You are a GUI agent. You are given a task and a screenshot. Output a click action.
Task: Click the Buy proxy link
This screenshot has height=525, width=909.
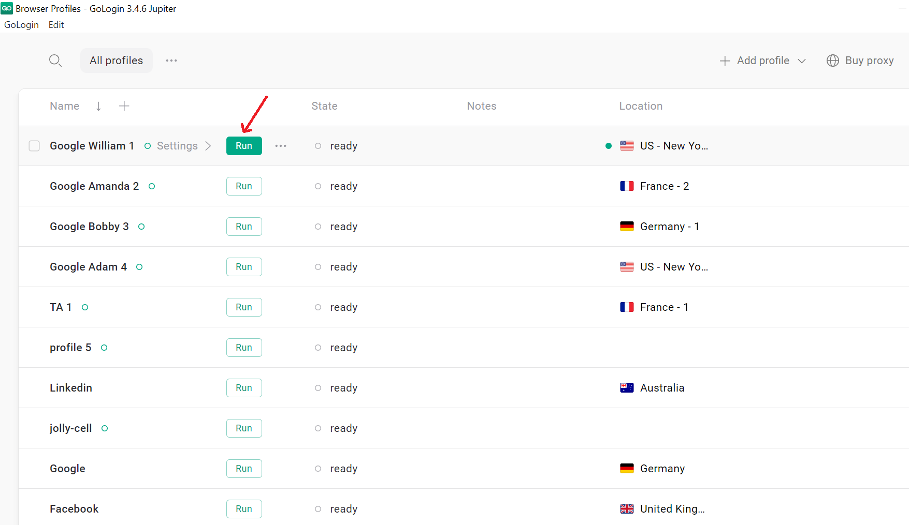pyautogui.click(x=869, y=61)
